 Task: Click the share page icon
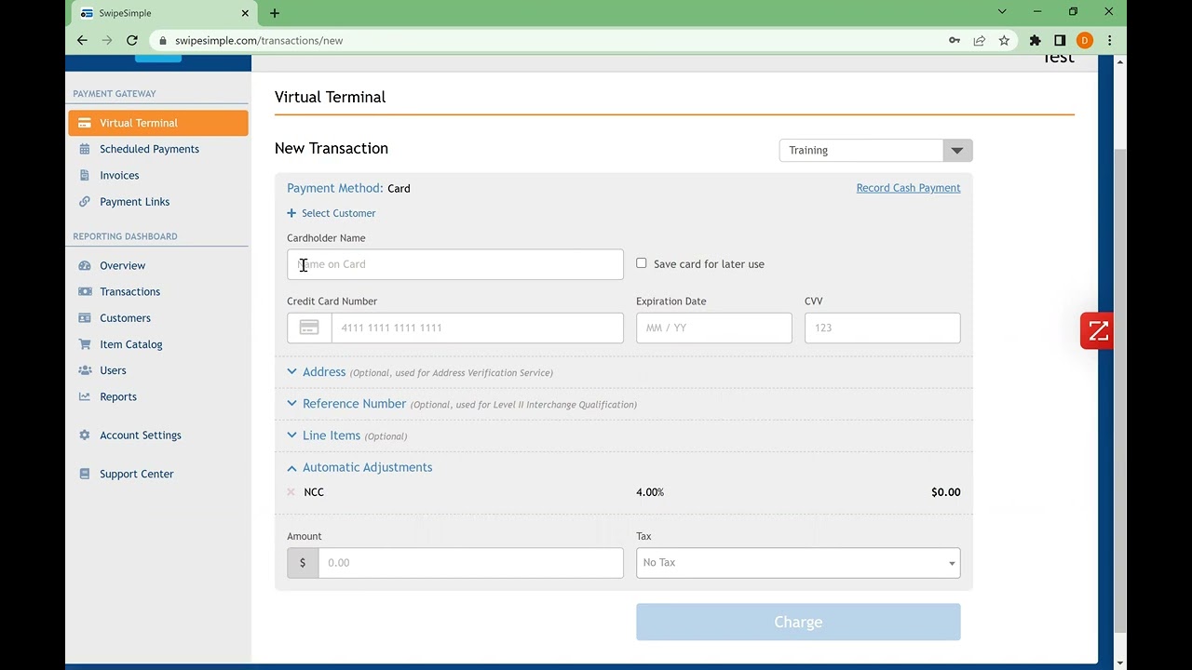pyautogui.click(x=980, y=40)
